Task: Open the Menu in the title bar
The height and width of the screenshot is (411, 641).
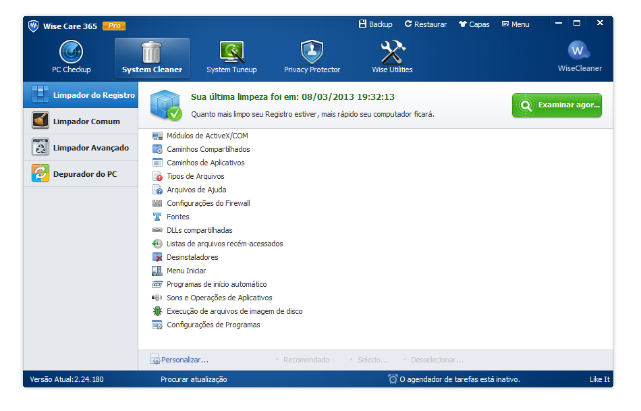Action: point(515,24)
